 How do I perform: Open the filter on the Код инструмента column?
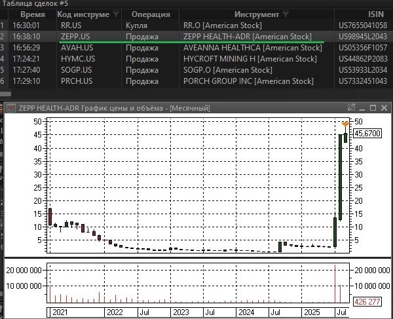pos(116,14)
